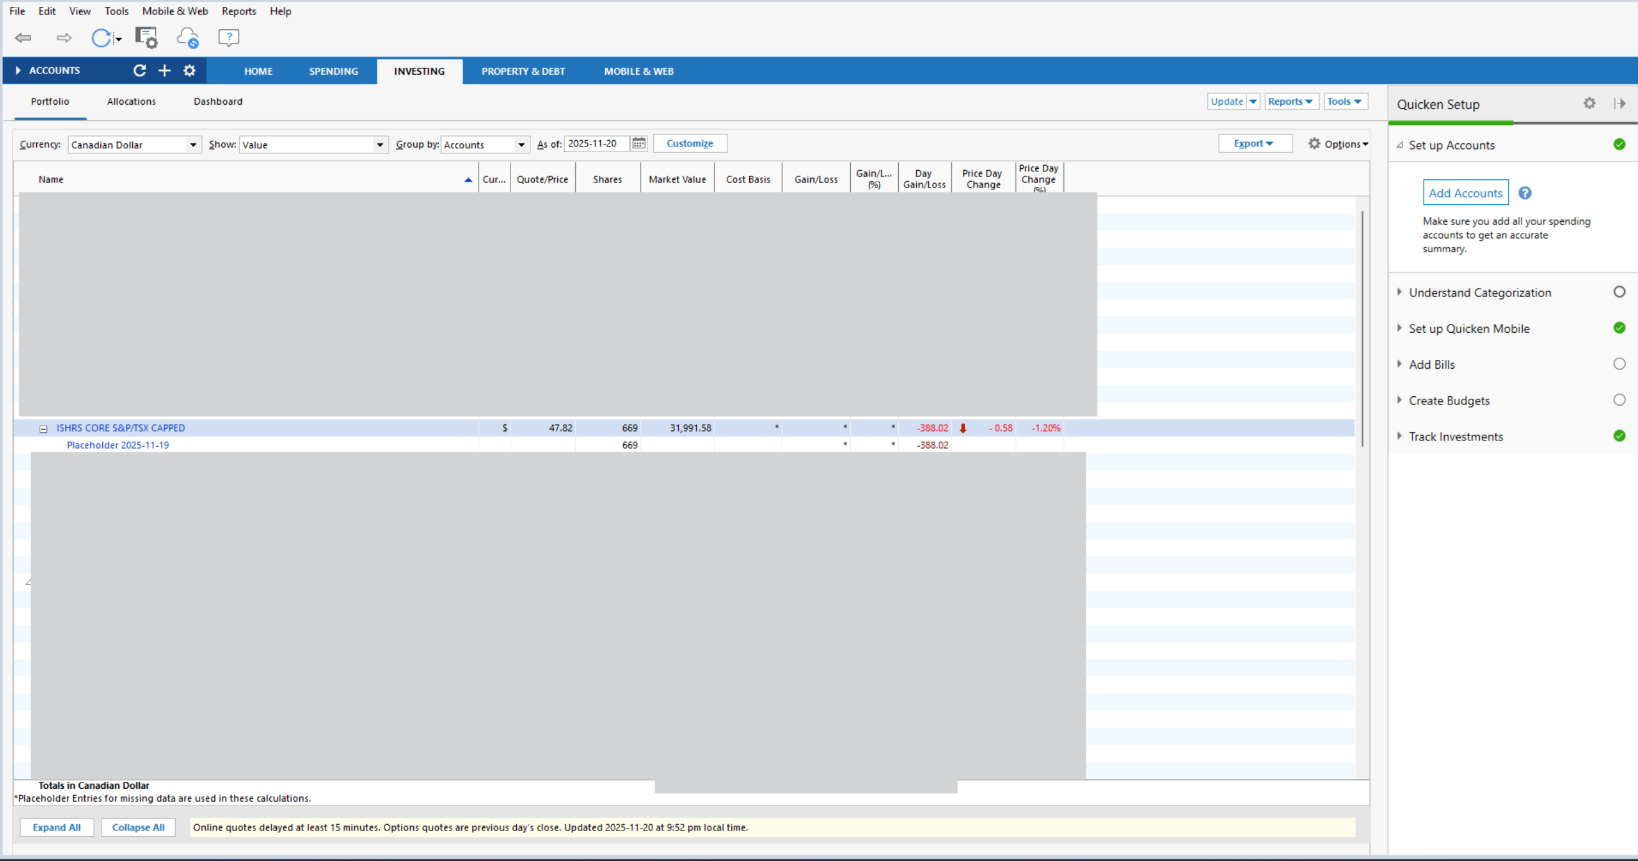This screenshot has height=861, width=1638.
Task: Open the Reports menu in menu bar
Action: (239, 11)
